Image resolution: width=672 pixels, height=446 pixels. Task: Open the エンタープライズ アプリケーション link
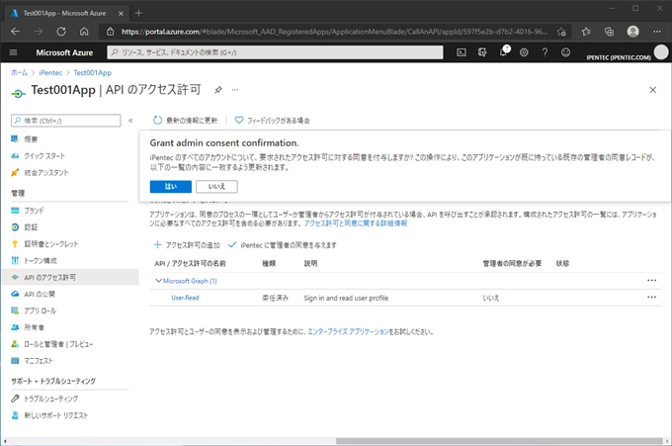pyautogui.click(x=349, y=331)
